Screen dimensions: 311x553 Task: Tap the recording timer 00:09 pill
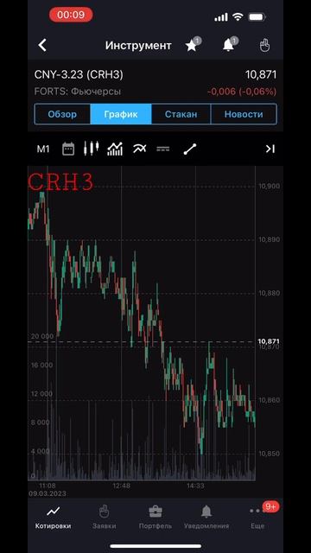71,15
